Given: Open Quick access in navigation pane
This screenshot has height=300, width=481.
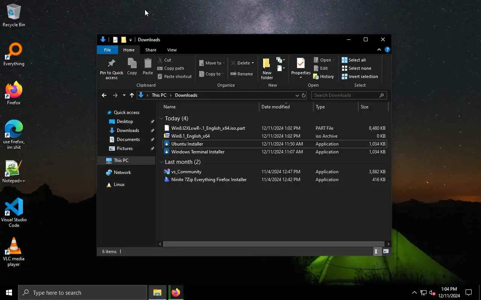Looking at the screenshot, I should 127,112.
